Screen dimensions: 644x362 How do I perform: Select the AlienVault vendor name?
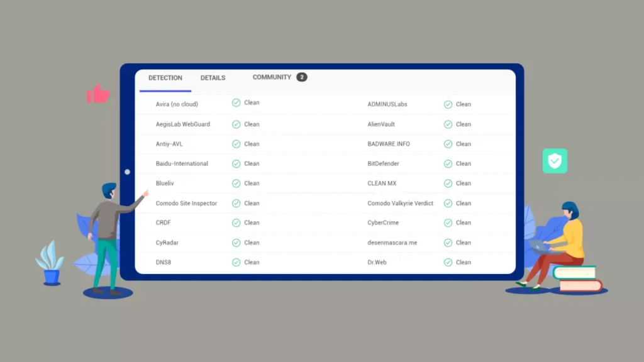(381, 124)
